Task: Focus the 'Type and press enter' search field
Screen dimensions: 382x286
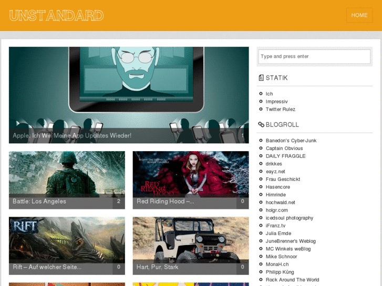Action: point(314,57)
